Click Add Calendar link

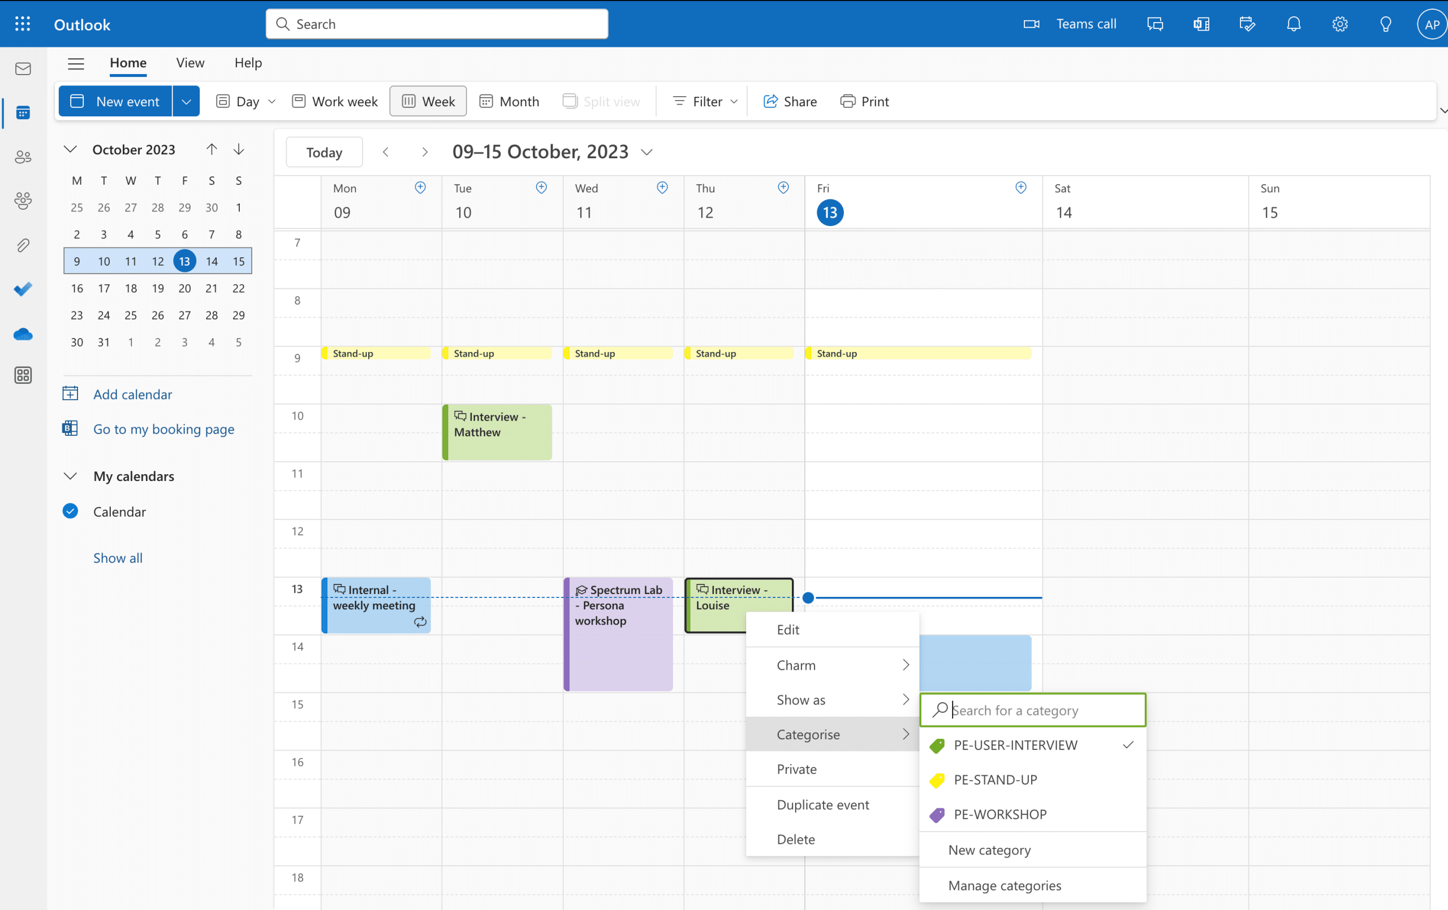132,393
